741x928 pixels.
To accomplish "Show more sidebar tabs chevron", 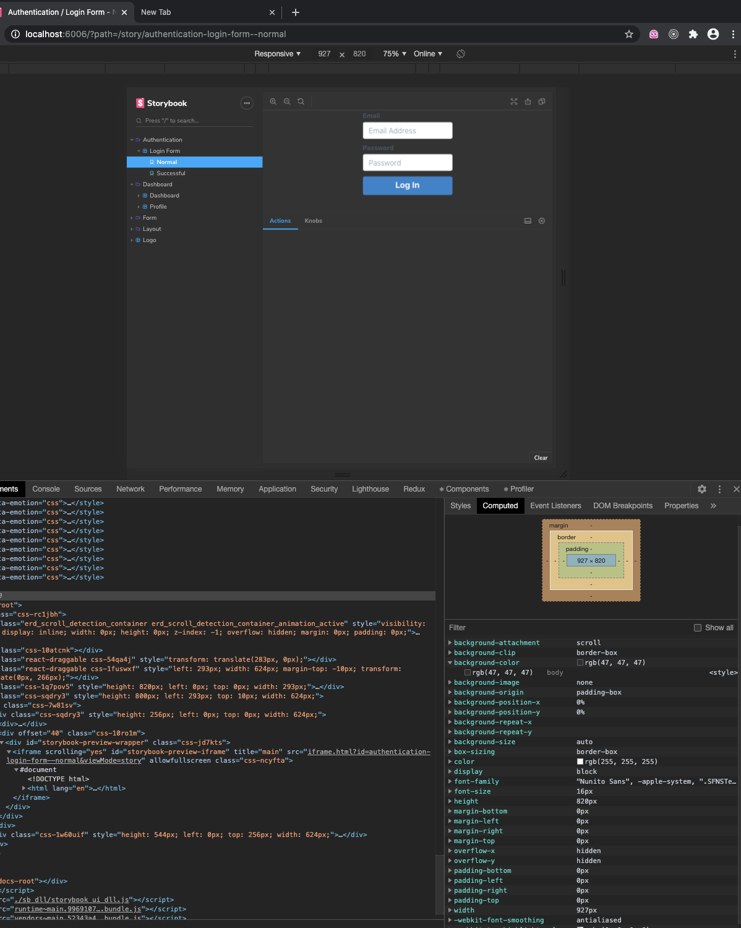I will pos(713,506).
